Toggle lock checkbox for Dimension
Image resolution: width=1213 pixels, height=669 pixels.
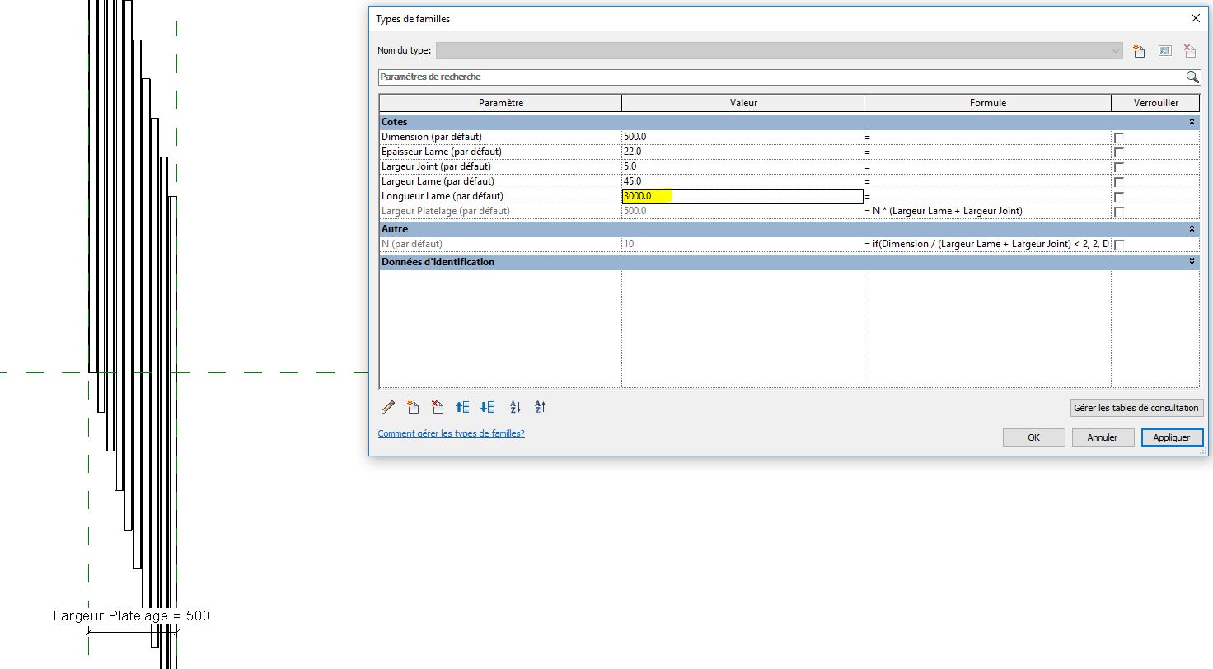(1118, 138)
